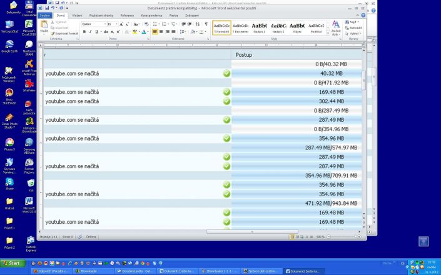Save the document from Quick Access toolbar
Viewport: 441px width, 275px height.
(47, 8)
